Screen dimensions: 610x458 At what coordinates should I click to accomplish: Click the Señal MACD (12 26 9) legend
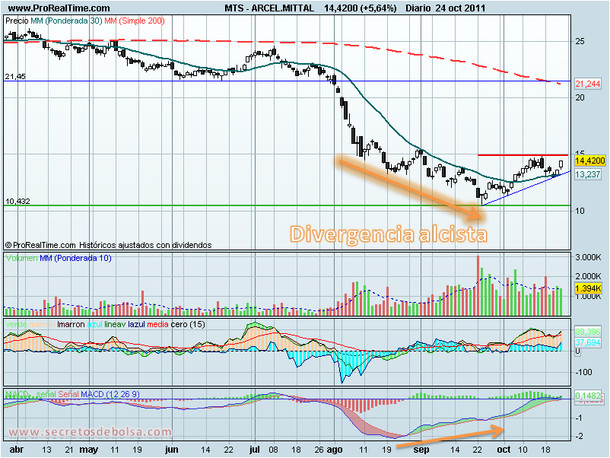pos(99,394)
